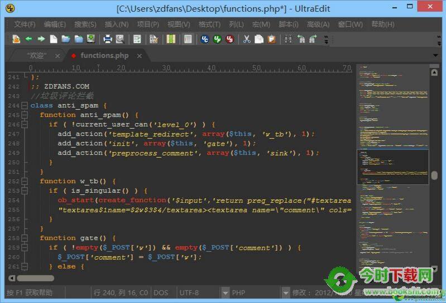Close the "欢迎" tab
Screen dimensions: 446x303
[57, 56]
